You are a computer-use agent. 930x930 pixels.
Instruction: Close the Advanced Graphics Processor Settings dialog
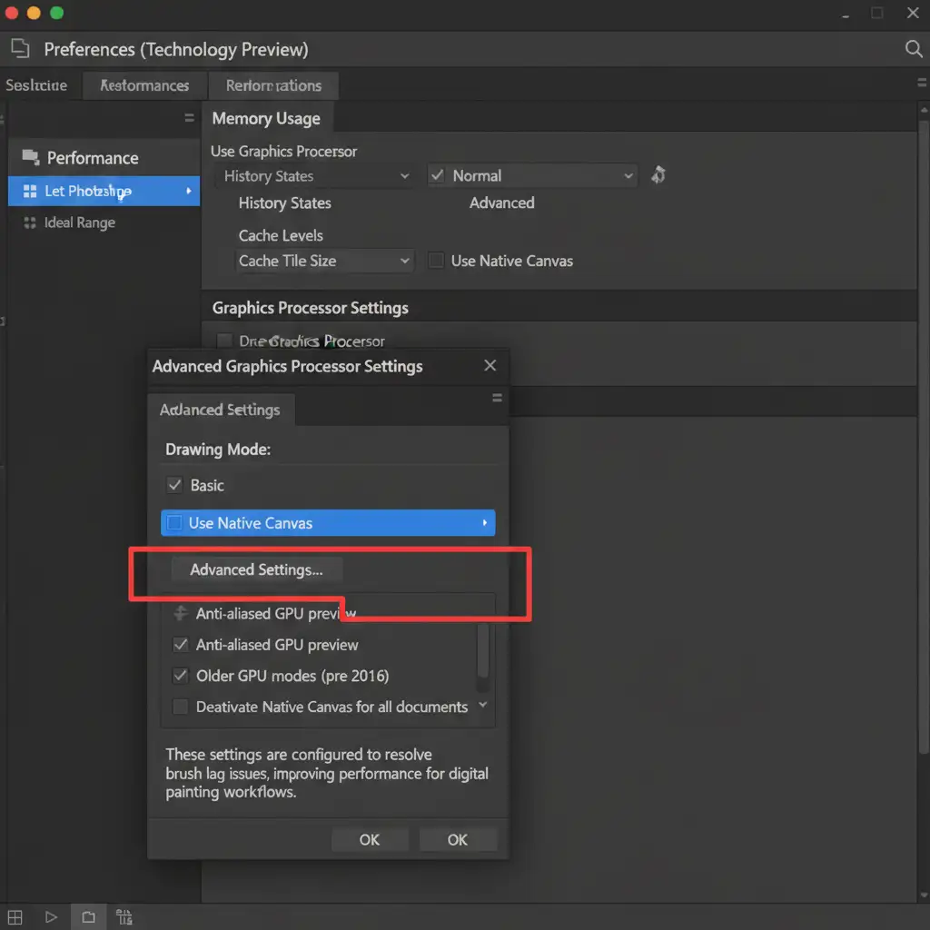click(490, 366)
